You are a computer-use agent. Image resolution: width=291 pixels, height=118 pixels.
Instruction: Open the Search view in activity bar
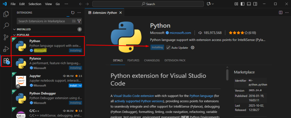click(x=6, y=26)
